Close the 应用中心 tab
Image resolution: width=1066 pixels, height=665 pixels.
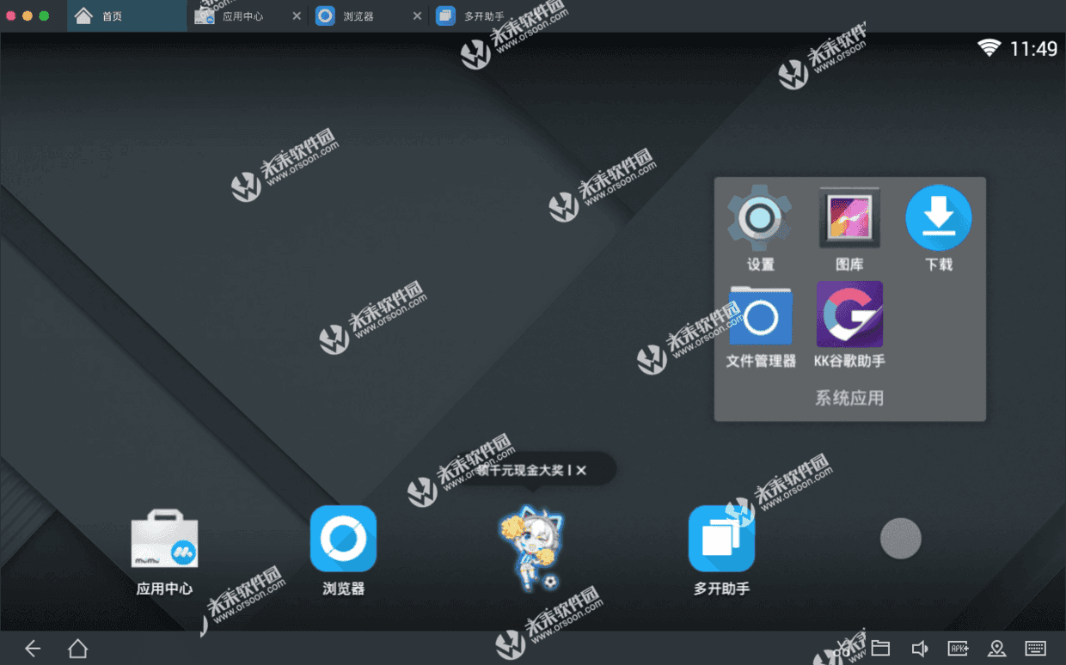pos(297,15)
